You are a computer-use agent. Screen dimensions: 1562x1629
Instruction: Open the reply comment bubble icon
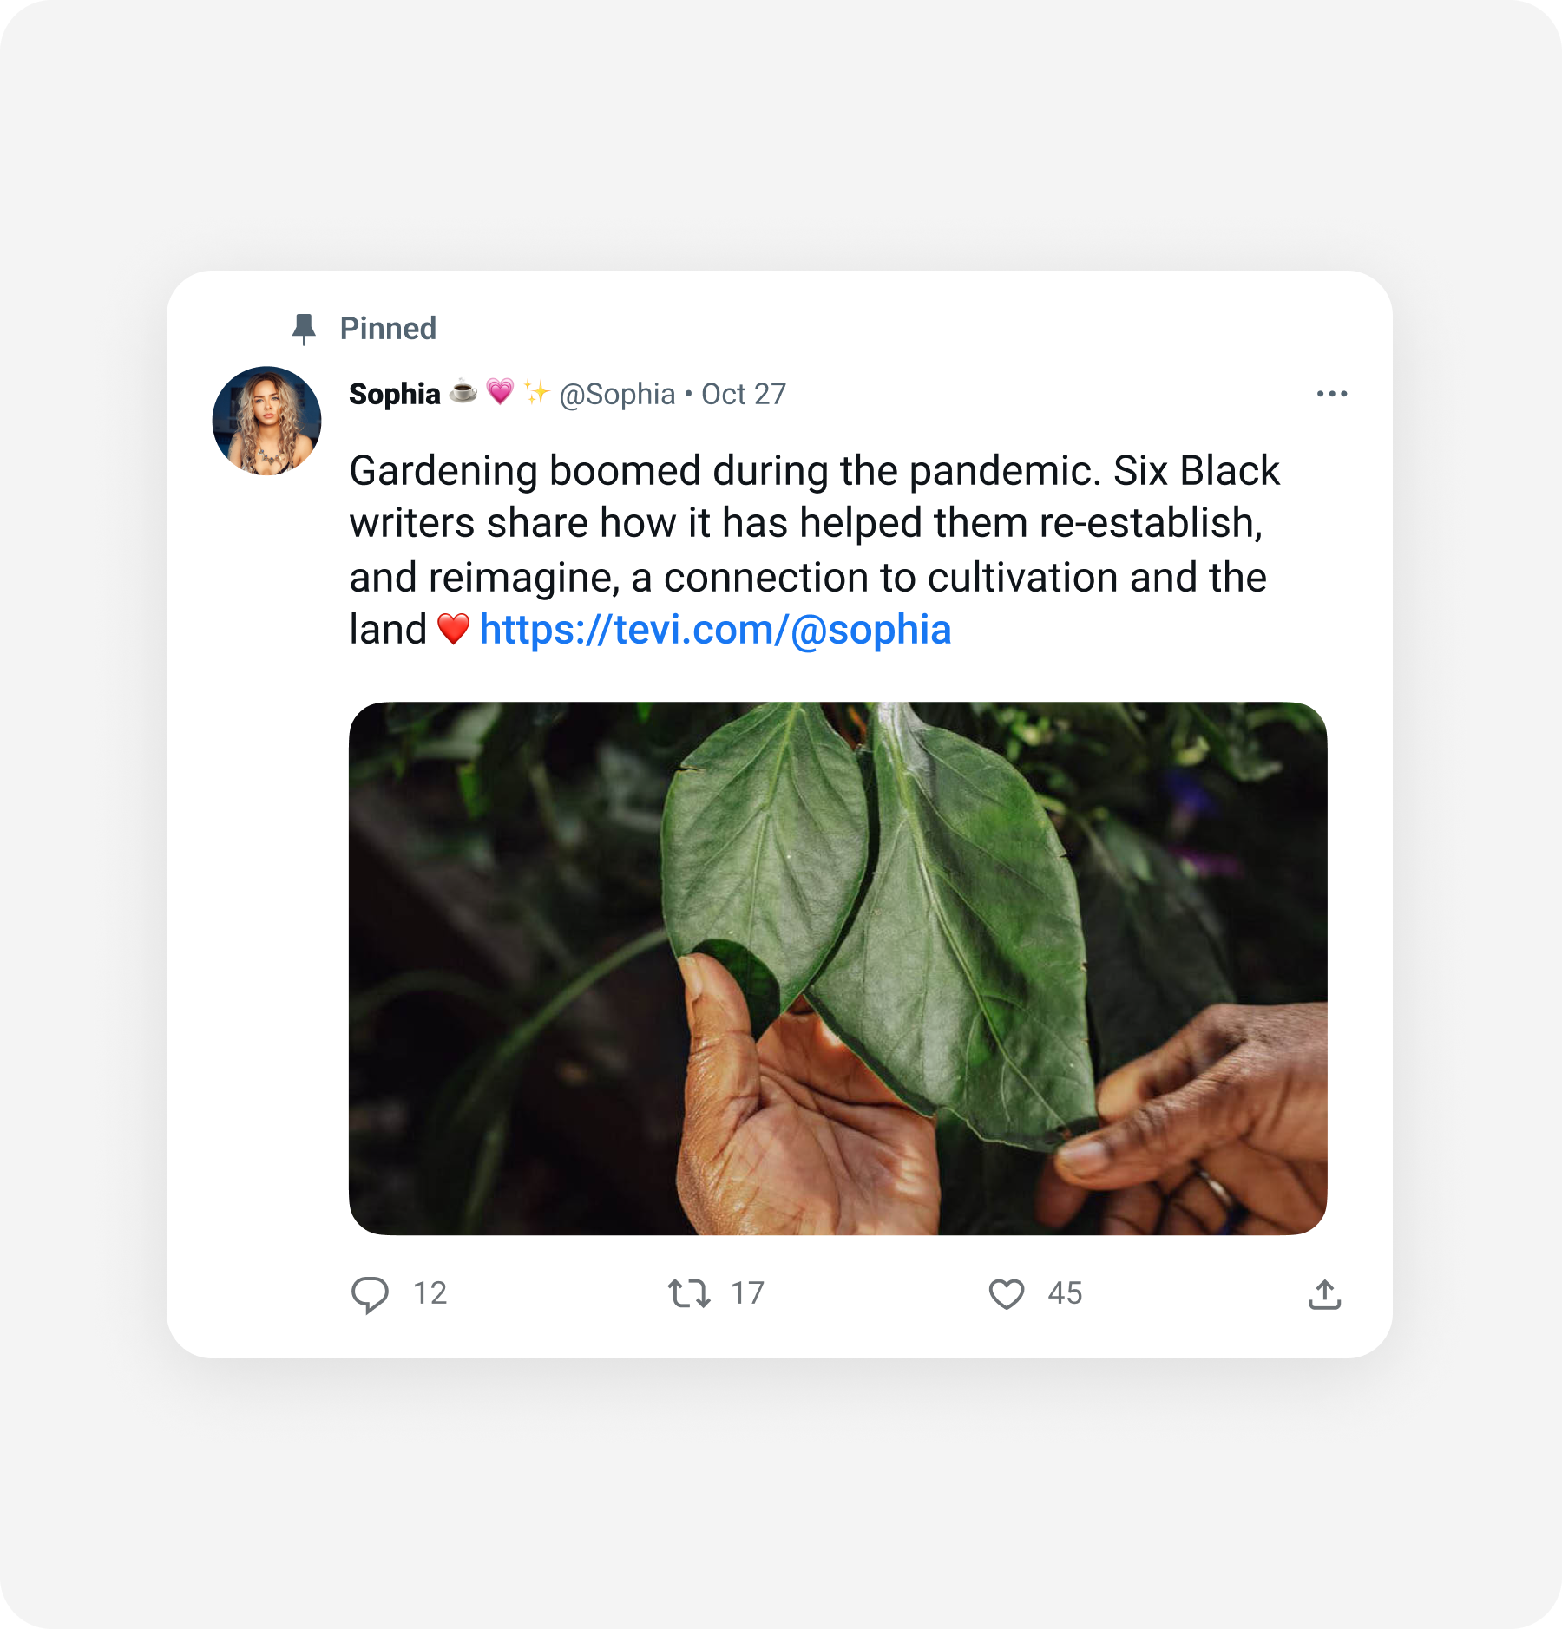[x=370, y=1294]
